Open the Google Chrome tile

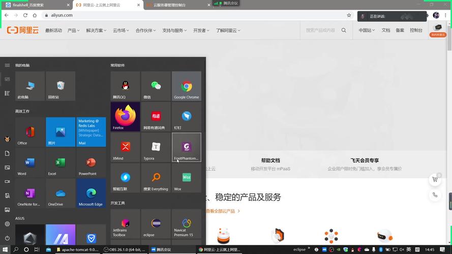[187, 86]
